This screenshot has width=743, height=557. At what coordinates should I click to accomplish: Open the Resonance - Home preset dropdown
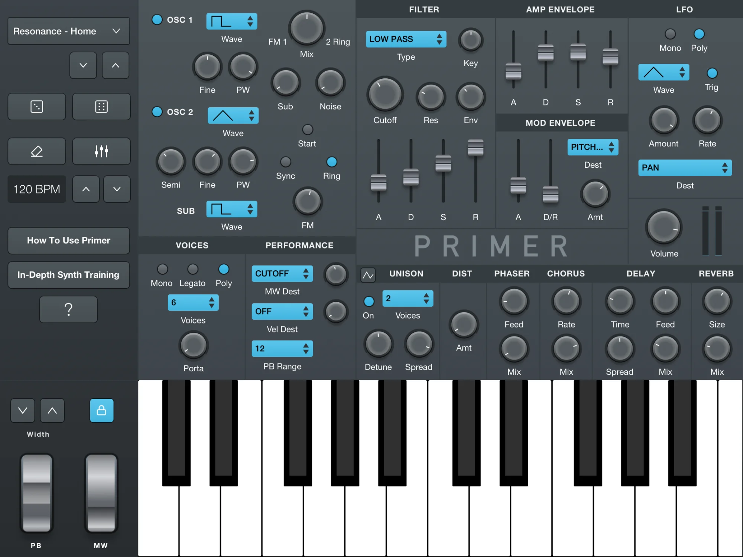coord(69,31)
